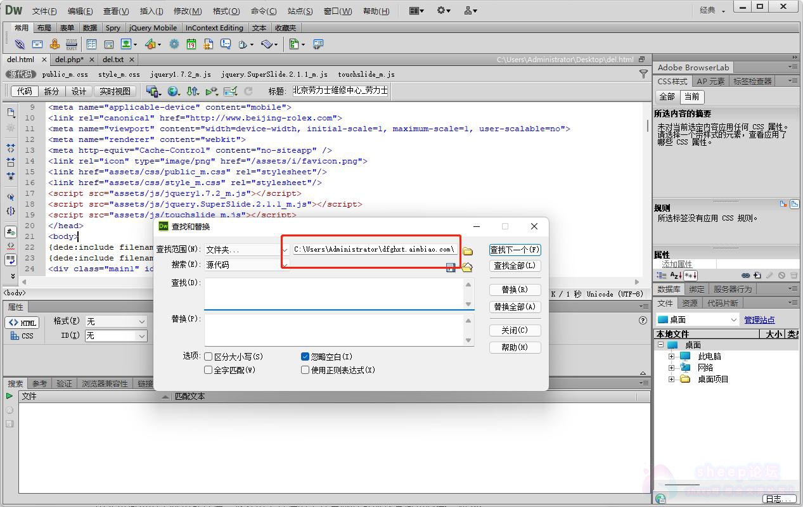Enable 使用正则表达式 checkbox

click(x=305, y=370)
